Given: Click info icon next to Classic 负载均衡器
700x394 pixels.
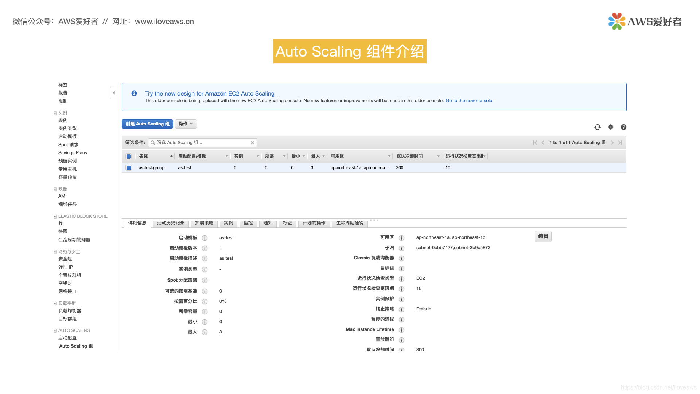Looking at the screenshot, I should point(402,259).
